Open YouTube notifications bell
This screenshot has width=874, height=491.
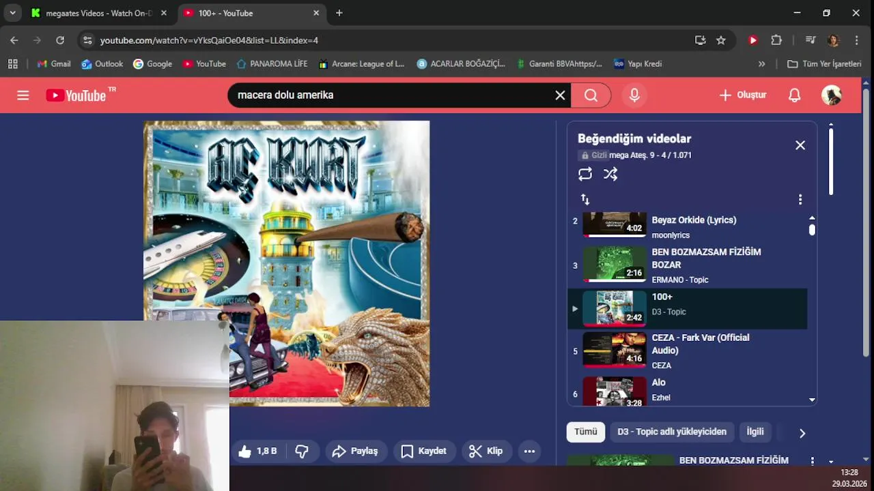pos(794,95)
